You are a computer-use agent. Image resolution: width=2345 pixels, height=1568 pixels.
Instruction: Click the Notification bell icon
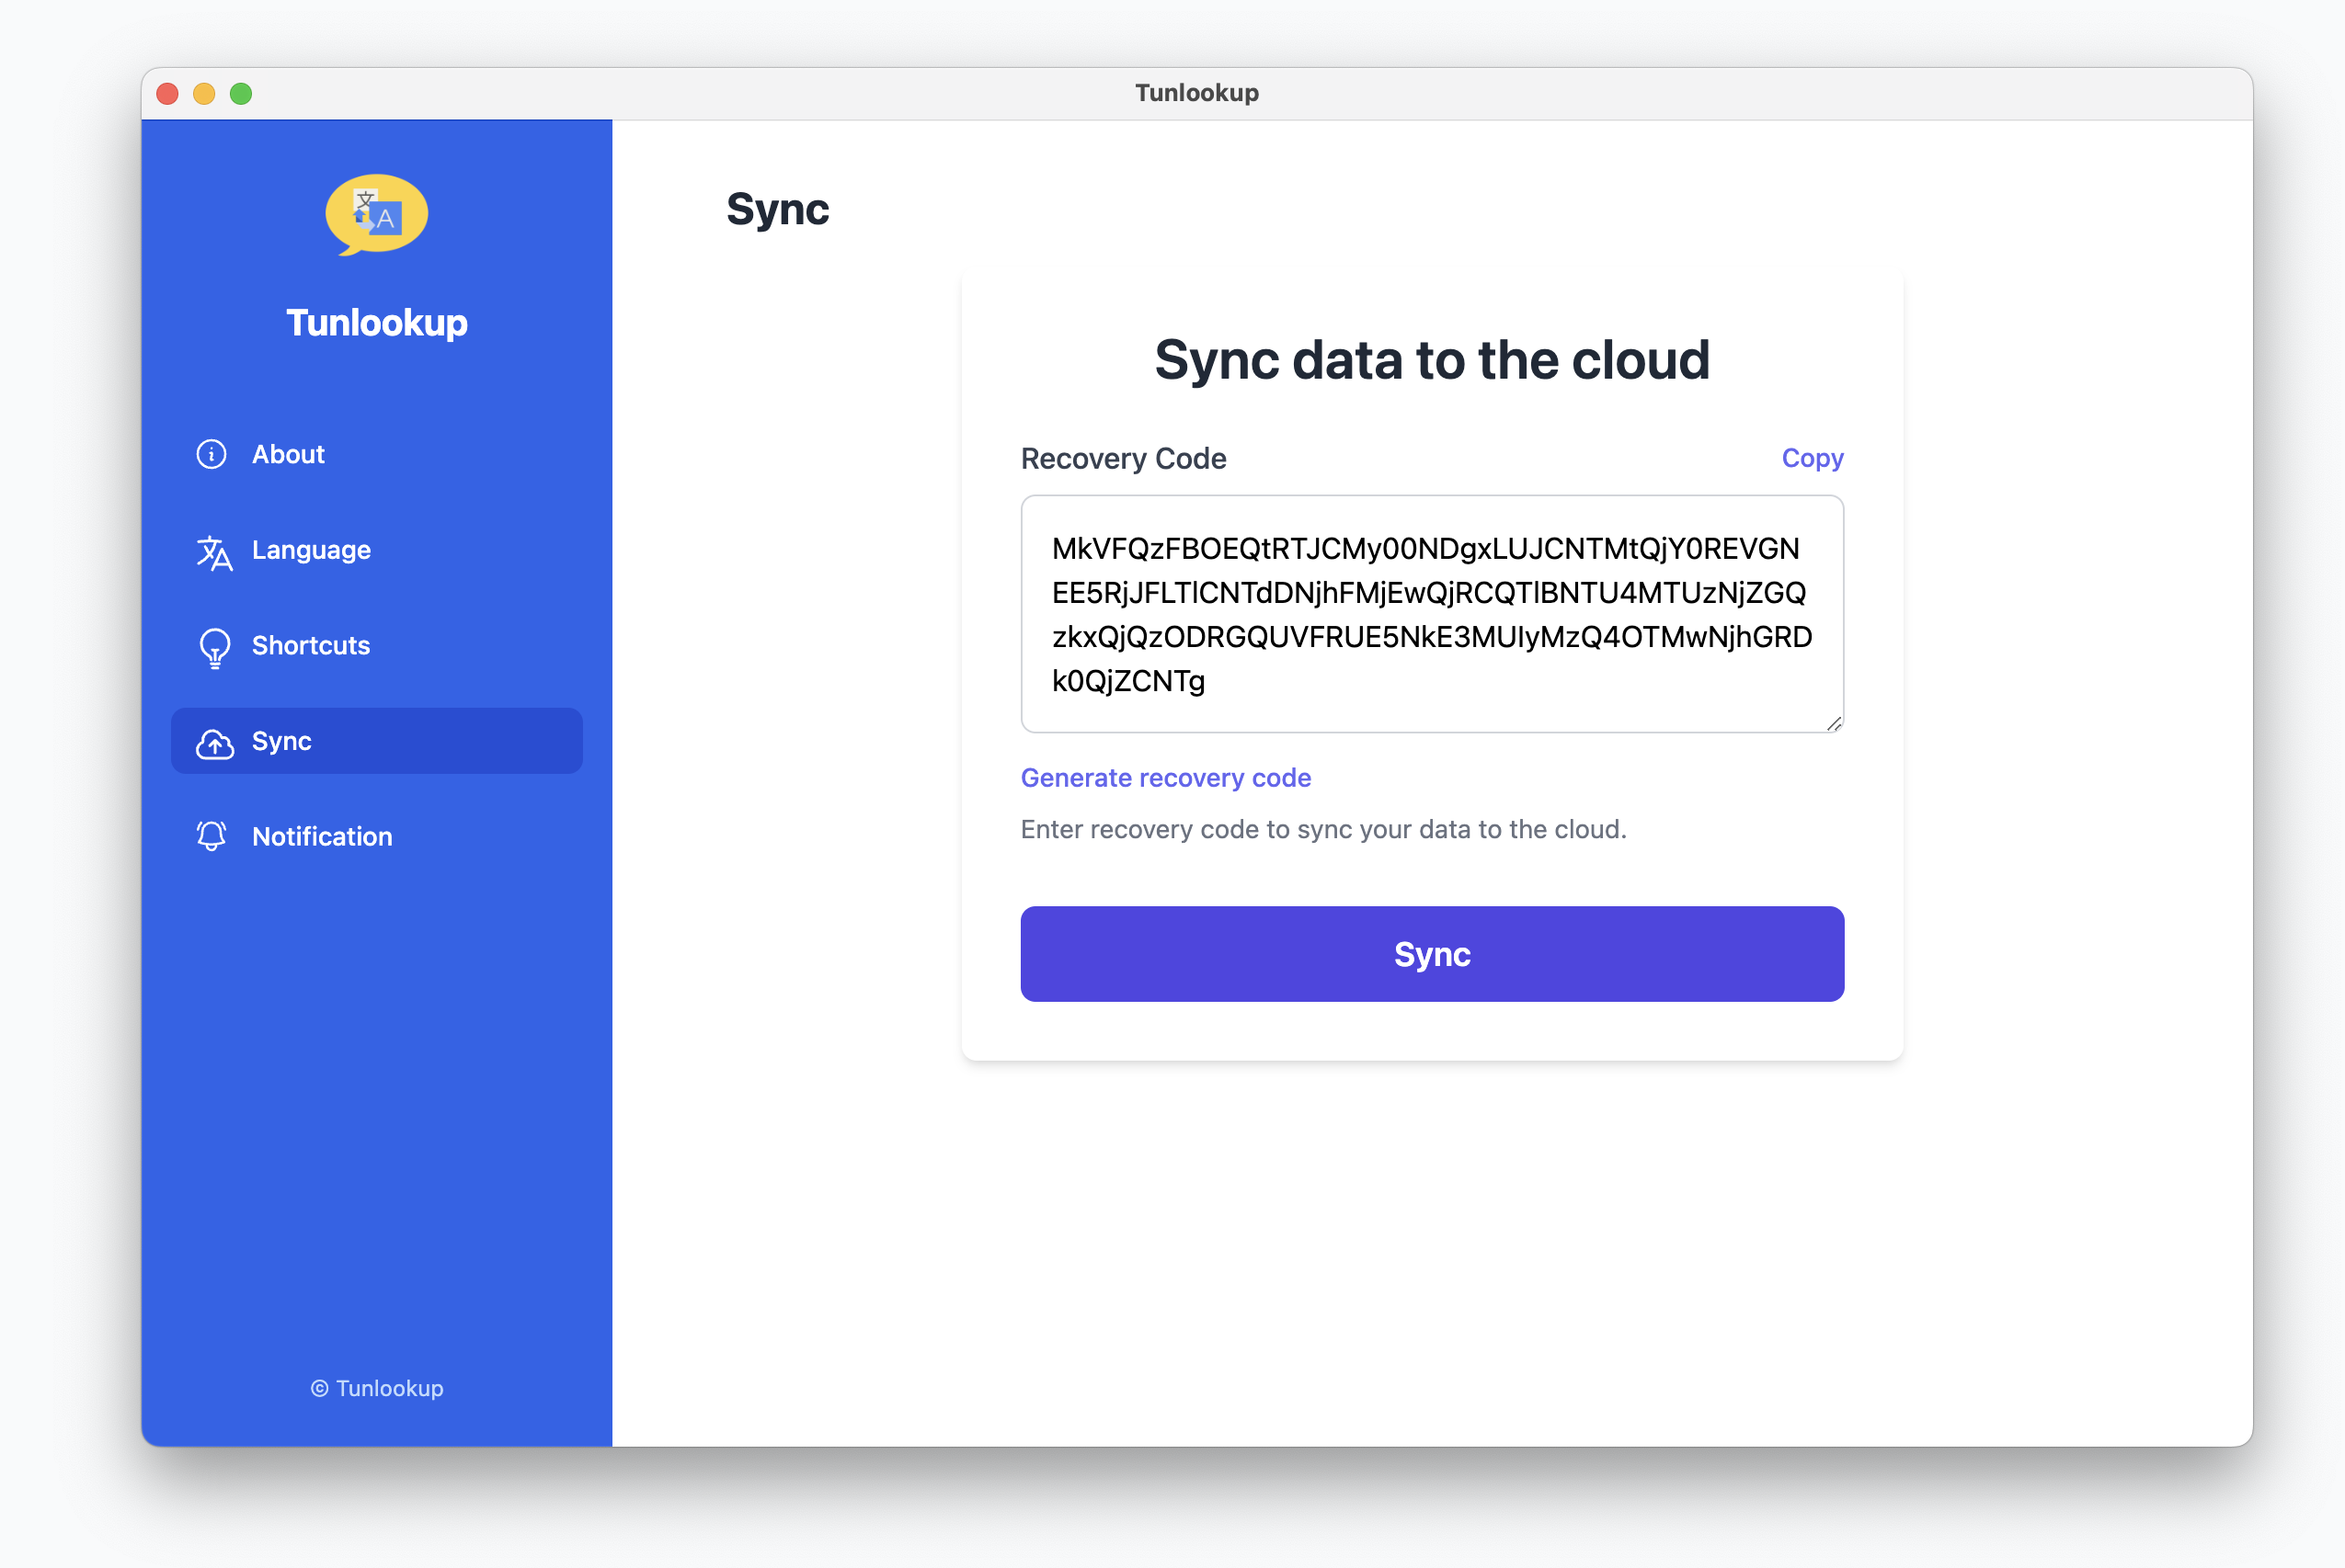(x=212, y=836)
